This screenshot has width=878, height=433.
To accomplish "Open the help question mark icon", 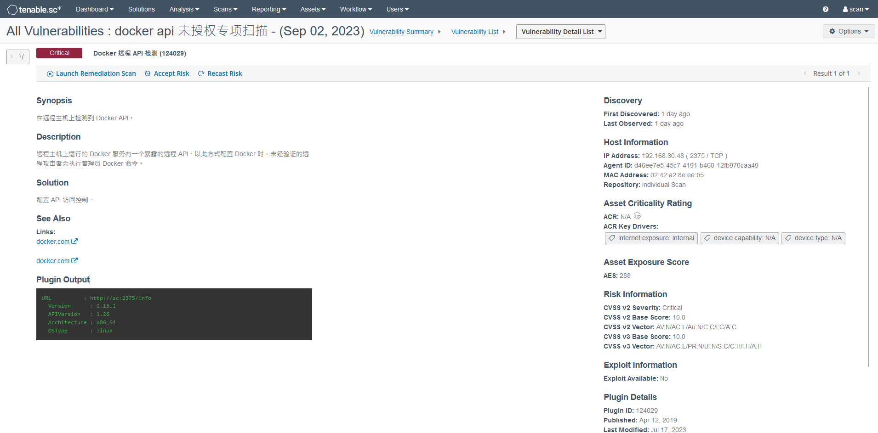I will pos(825,9).
